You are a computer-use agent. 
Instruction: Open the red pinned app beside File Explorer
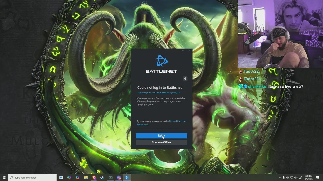pos(94,178)
